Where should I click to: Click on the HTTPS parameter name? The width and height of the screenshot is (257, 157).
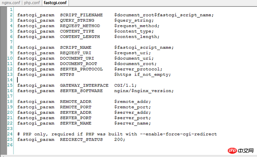(x=67, y=75)
